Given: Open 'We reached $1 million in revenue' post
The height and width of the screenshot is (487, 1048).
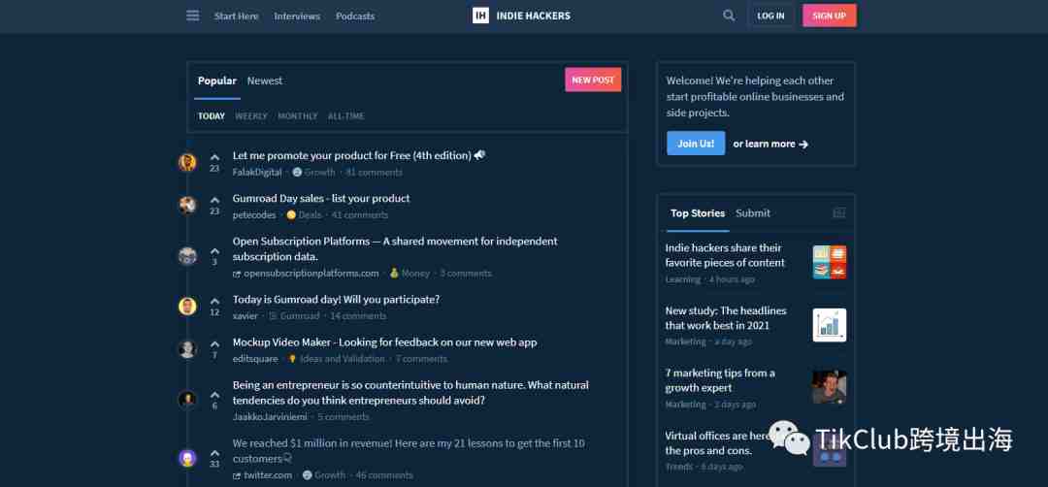Looking at the screenshot, I should tap(409, 451).
